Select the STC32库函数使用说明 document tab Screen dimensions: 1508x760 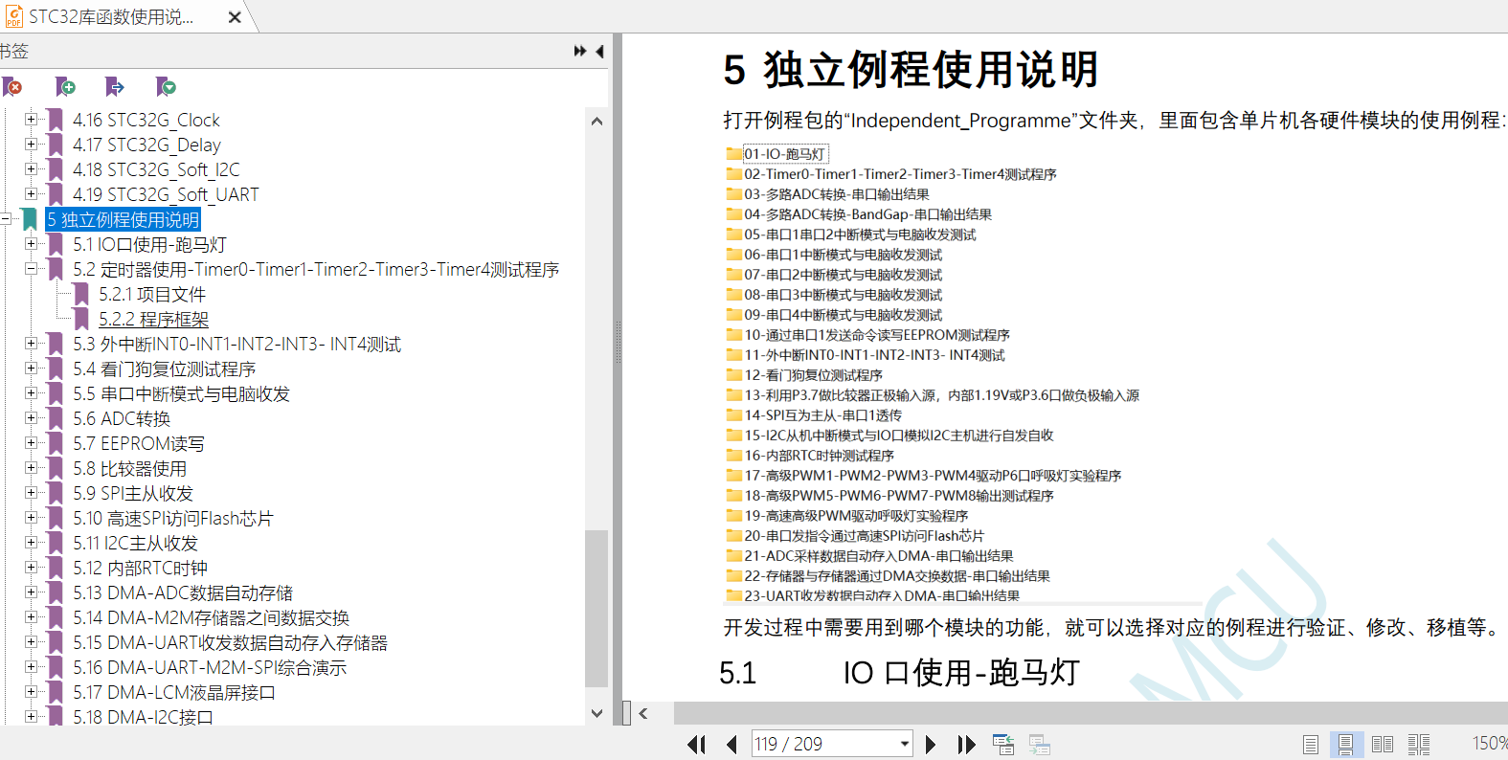[111, 17]
